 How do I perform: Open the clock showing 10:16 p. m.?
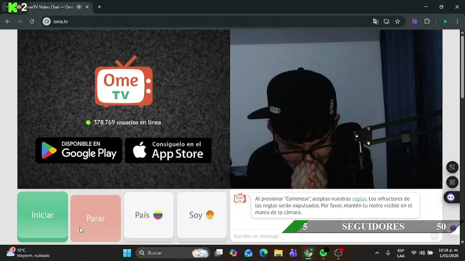point(448,253)
